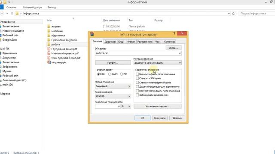275x154 pixels.
Task: Click the WinRAR icon in dialog title bar
Action: point(92,34)
